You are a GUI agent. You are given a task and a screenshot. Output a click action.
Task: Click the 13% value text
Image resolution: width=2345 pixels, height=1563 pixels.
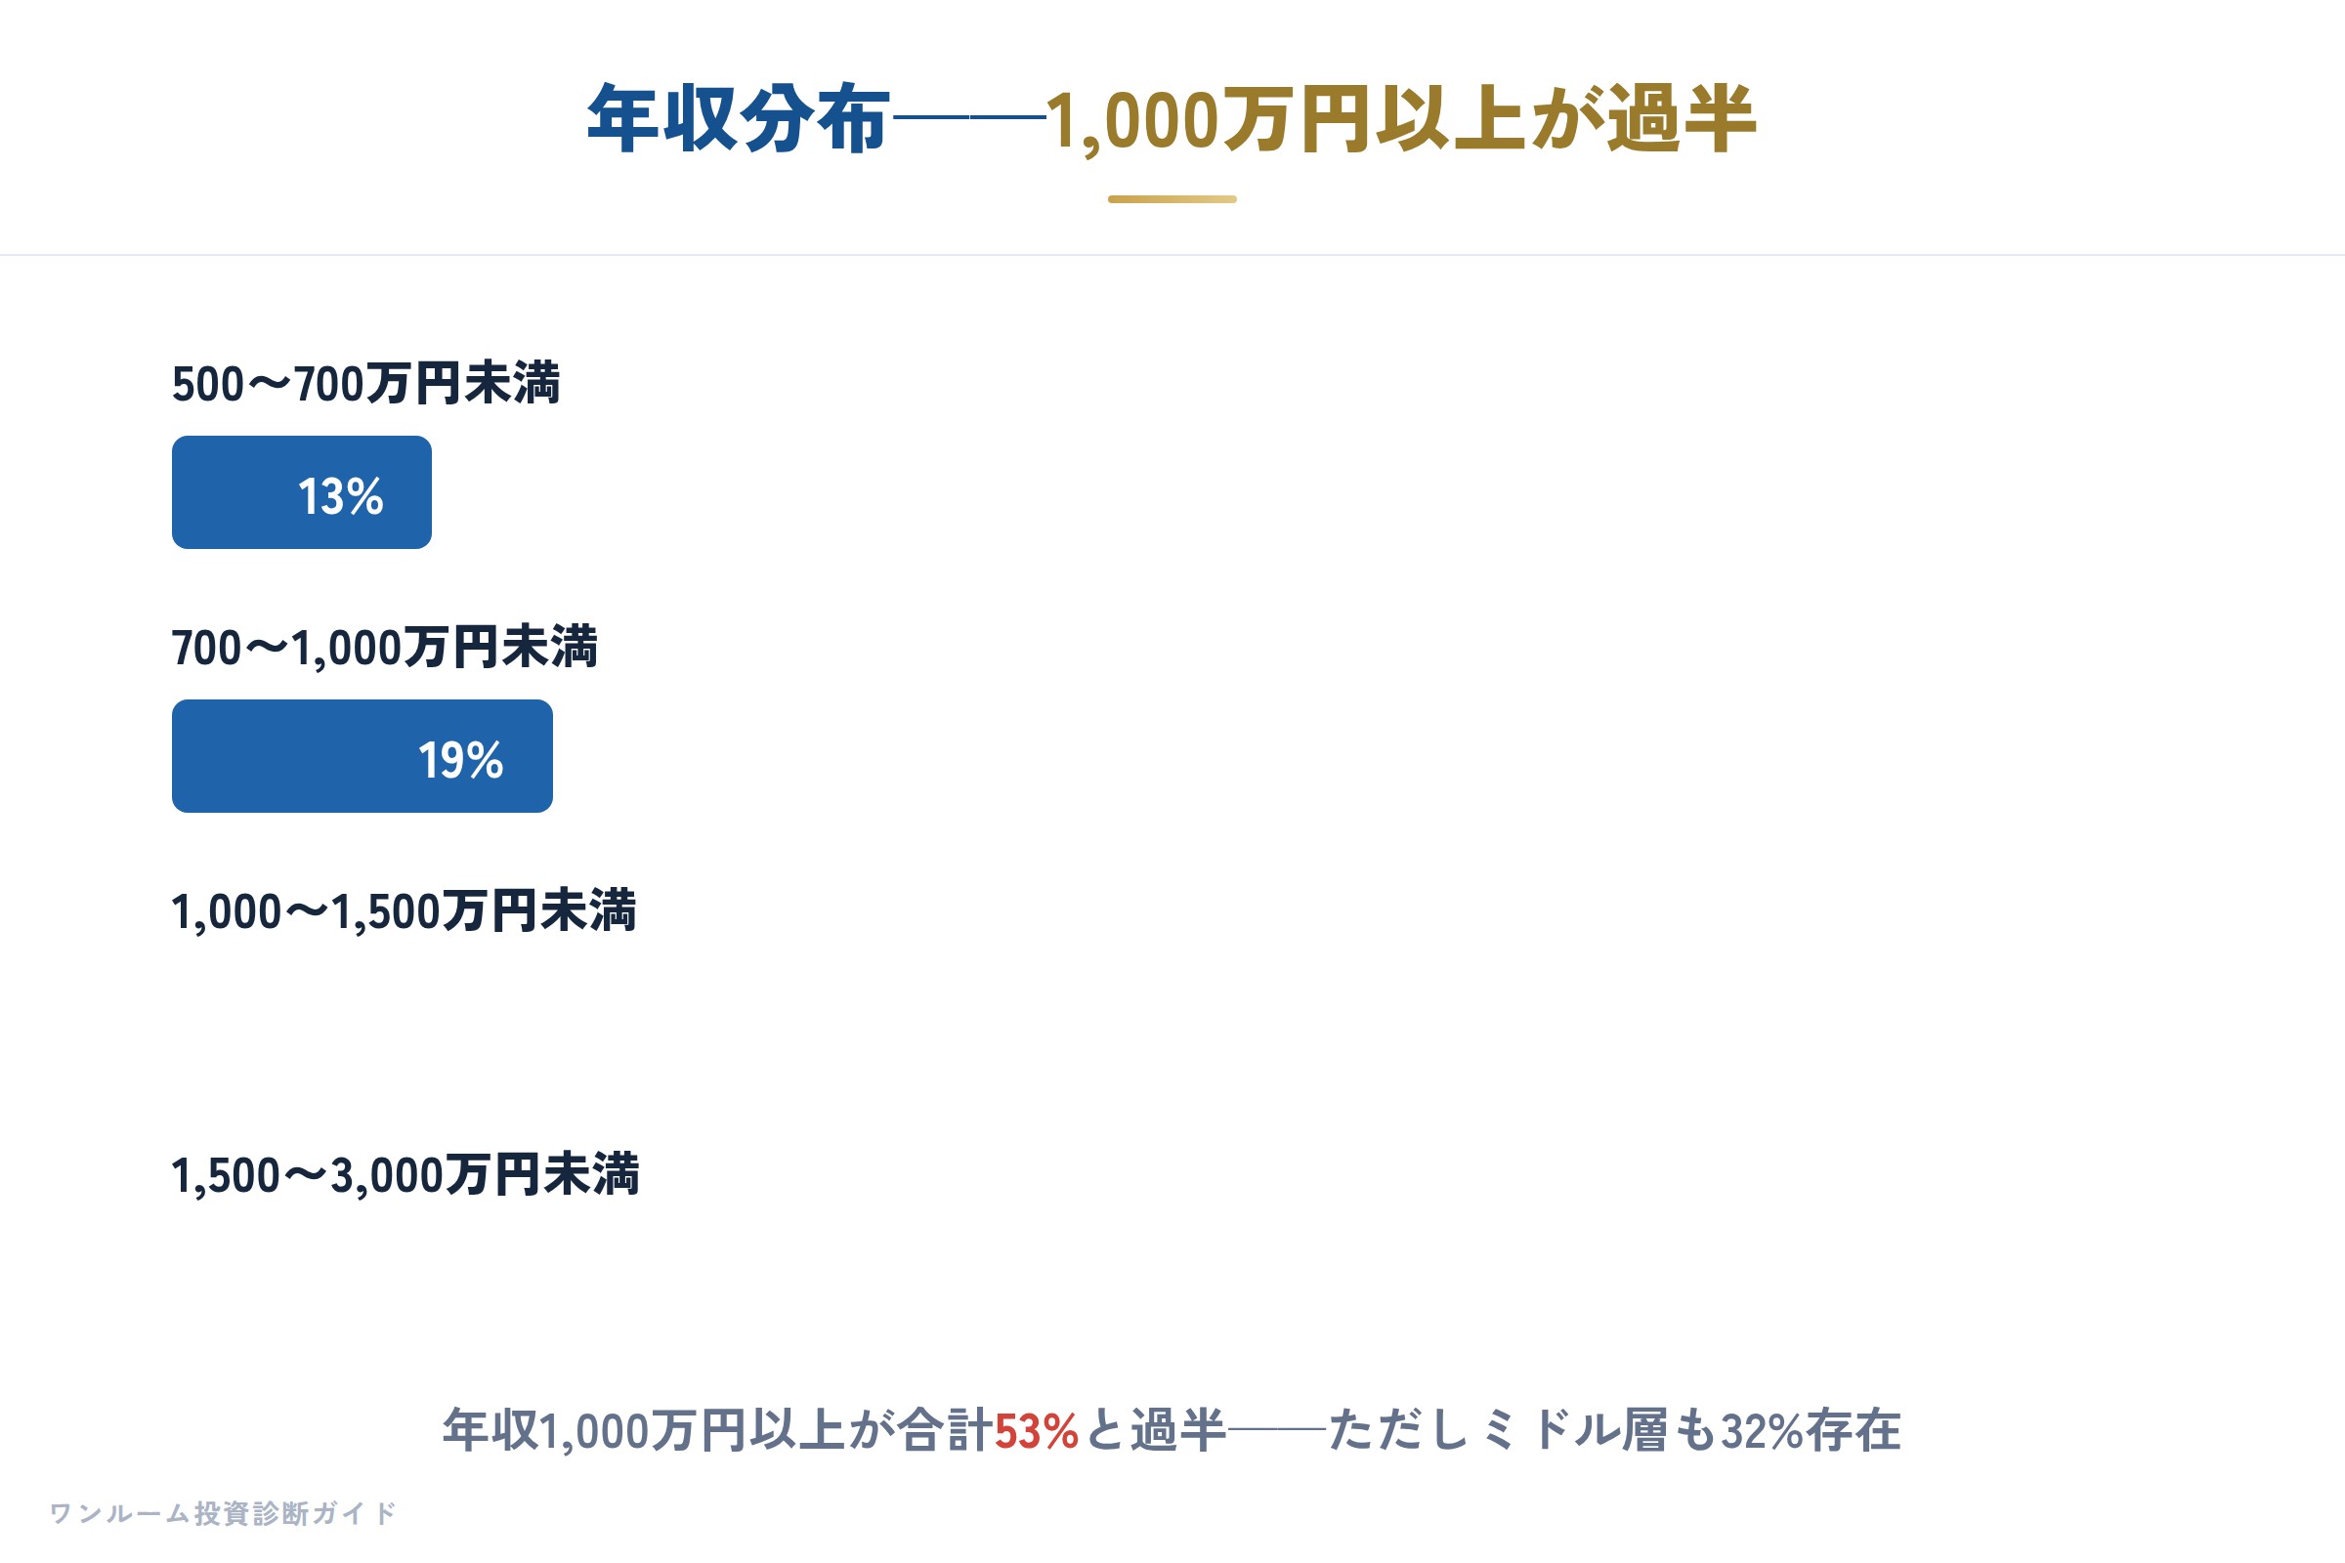(340, 495)
